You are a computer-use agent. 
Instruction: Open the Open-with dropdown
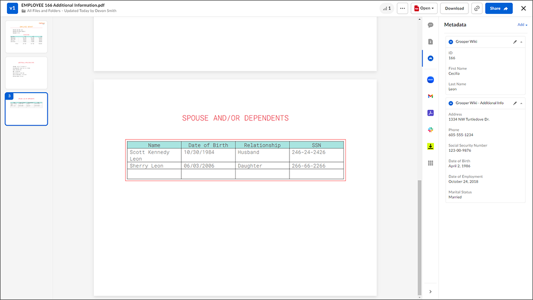pos(424,9)
